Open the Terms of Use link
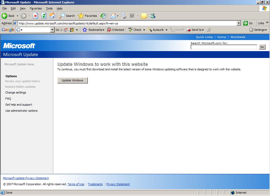This screenshot has width=270, height=196. point(76,184)
